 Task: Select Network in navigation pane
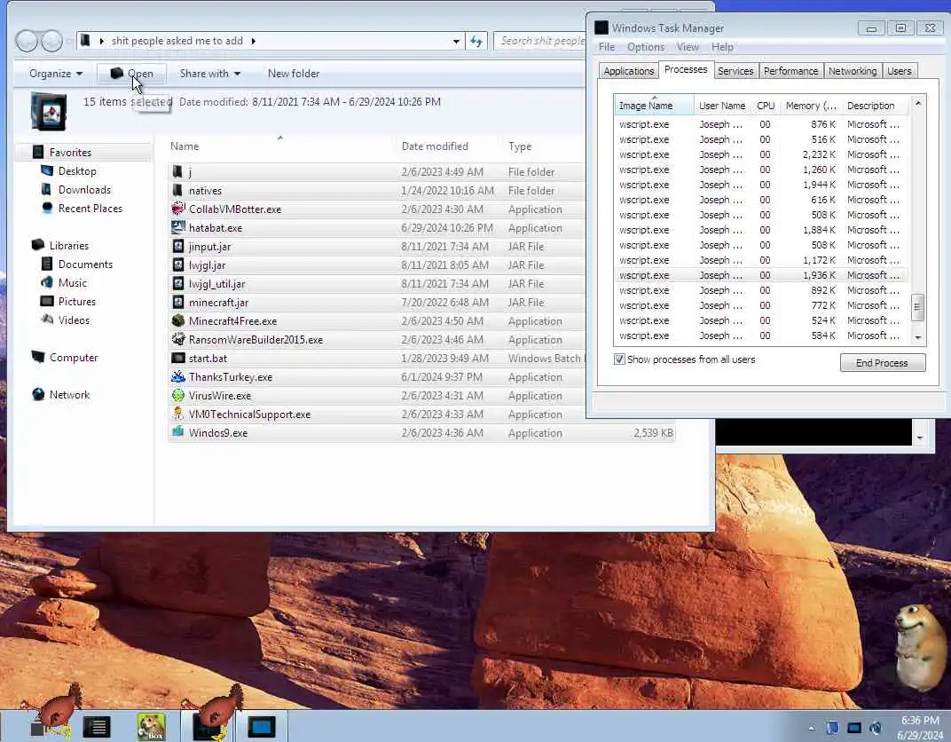coord(70,395)
